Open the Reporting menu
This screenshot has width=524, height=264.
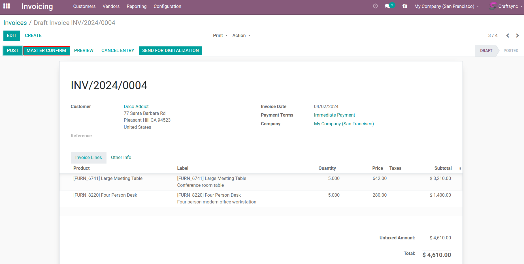click(137, 6)
